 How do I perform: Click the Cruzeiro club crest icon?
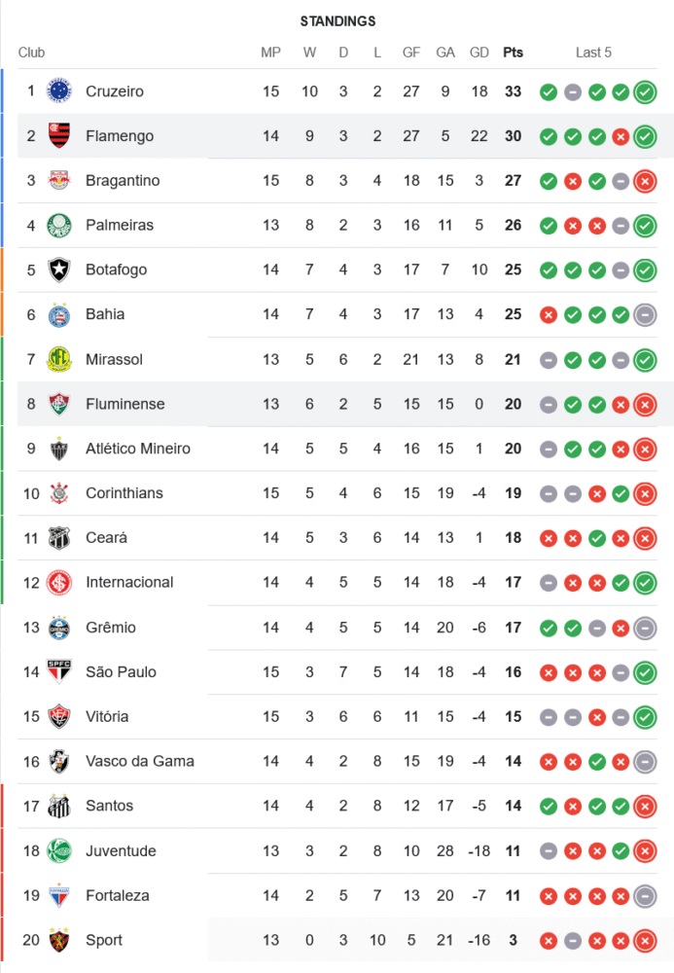(59, 91)
